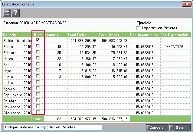Click the Apuntes value 7 for Mayo
Viewport: 193px width, 132px height.
coord(60,71)
